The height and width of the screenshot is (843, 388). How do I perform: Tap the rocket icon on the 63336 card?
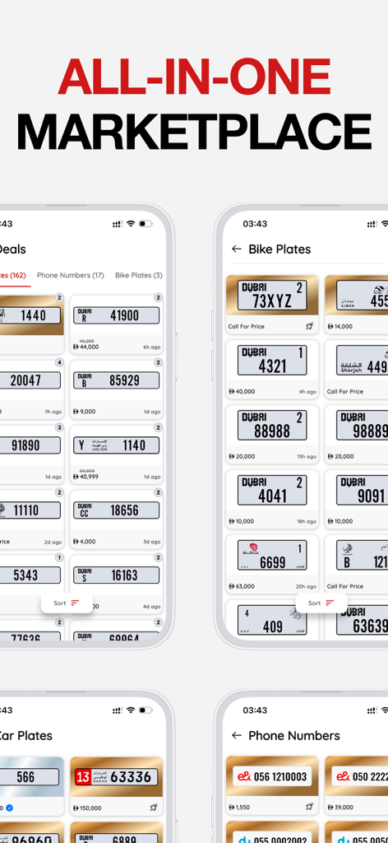pos(155,808)
